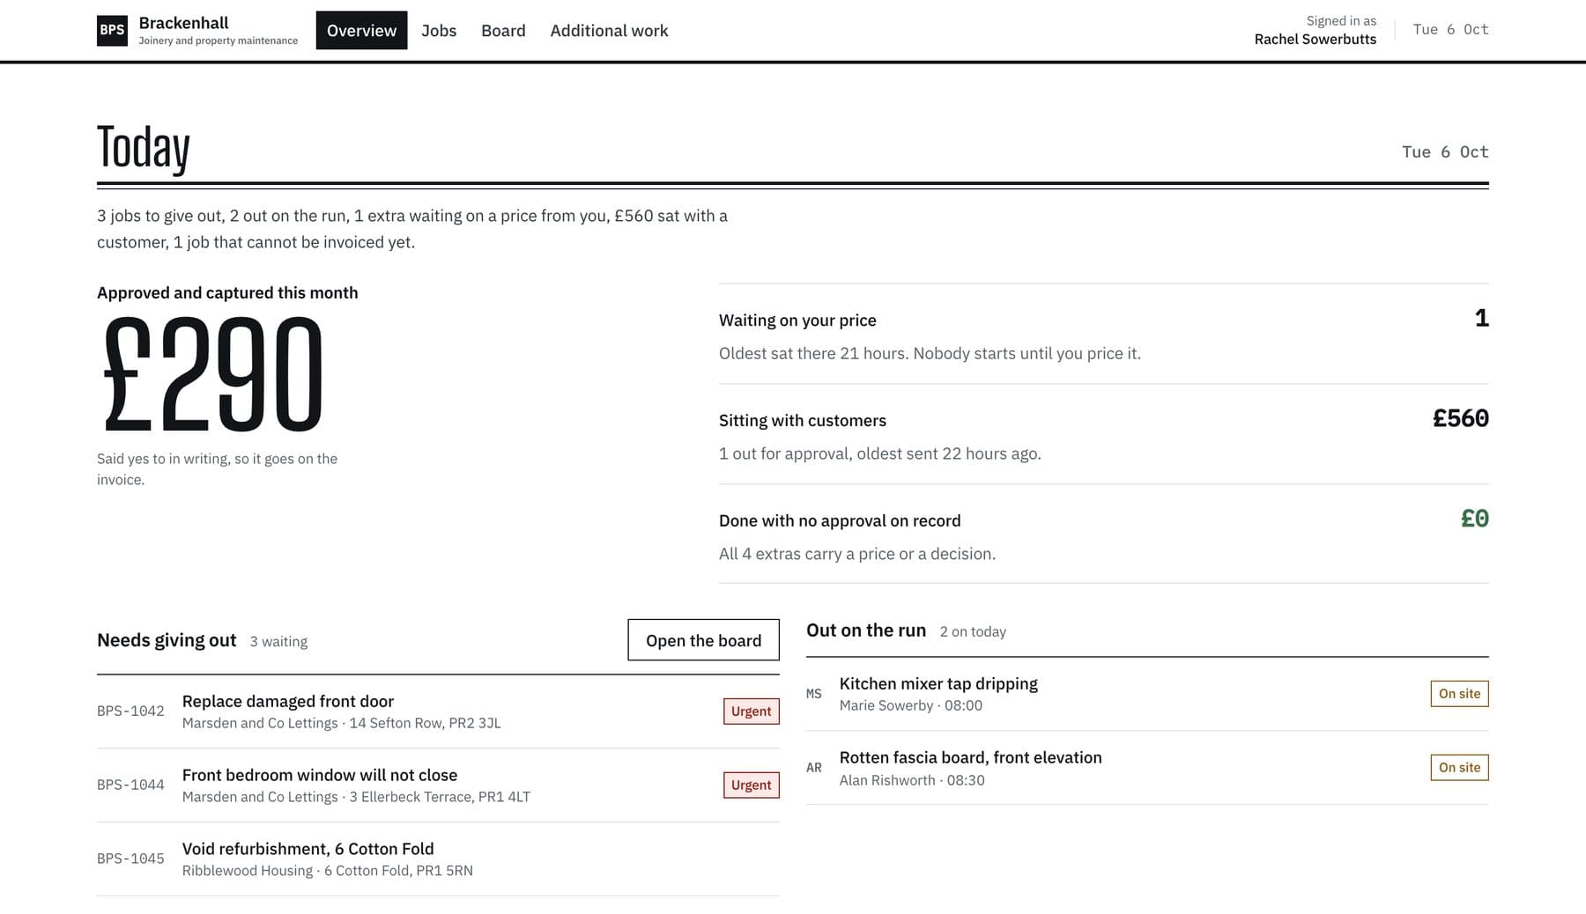Open job Replace damaged front door

[x=438, y=711]
